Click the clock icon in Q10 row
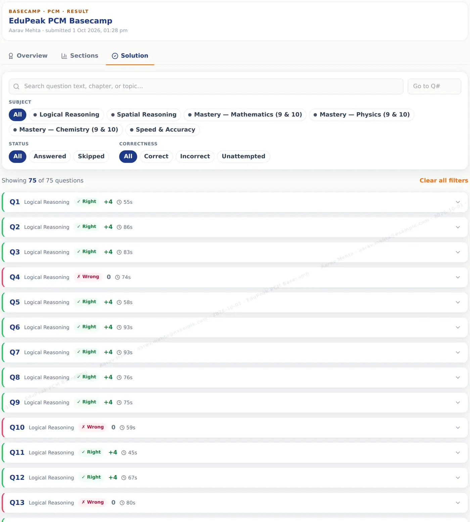 coord(122,428)
